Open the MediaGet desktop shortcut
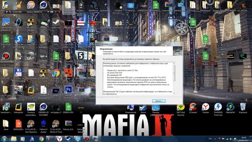The image size is (252, 142). coord(230,108)
